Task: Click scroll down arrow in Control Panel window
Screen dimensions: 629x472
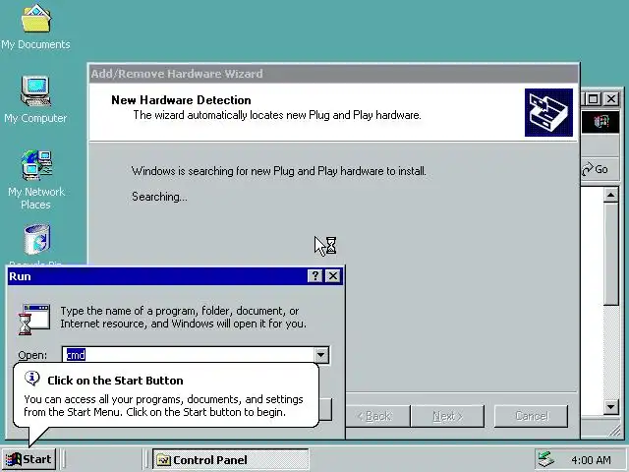Action: (x=610, y=407)
